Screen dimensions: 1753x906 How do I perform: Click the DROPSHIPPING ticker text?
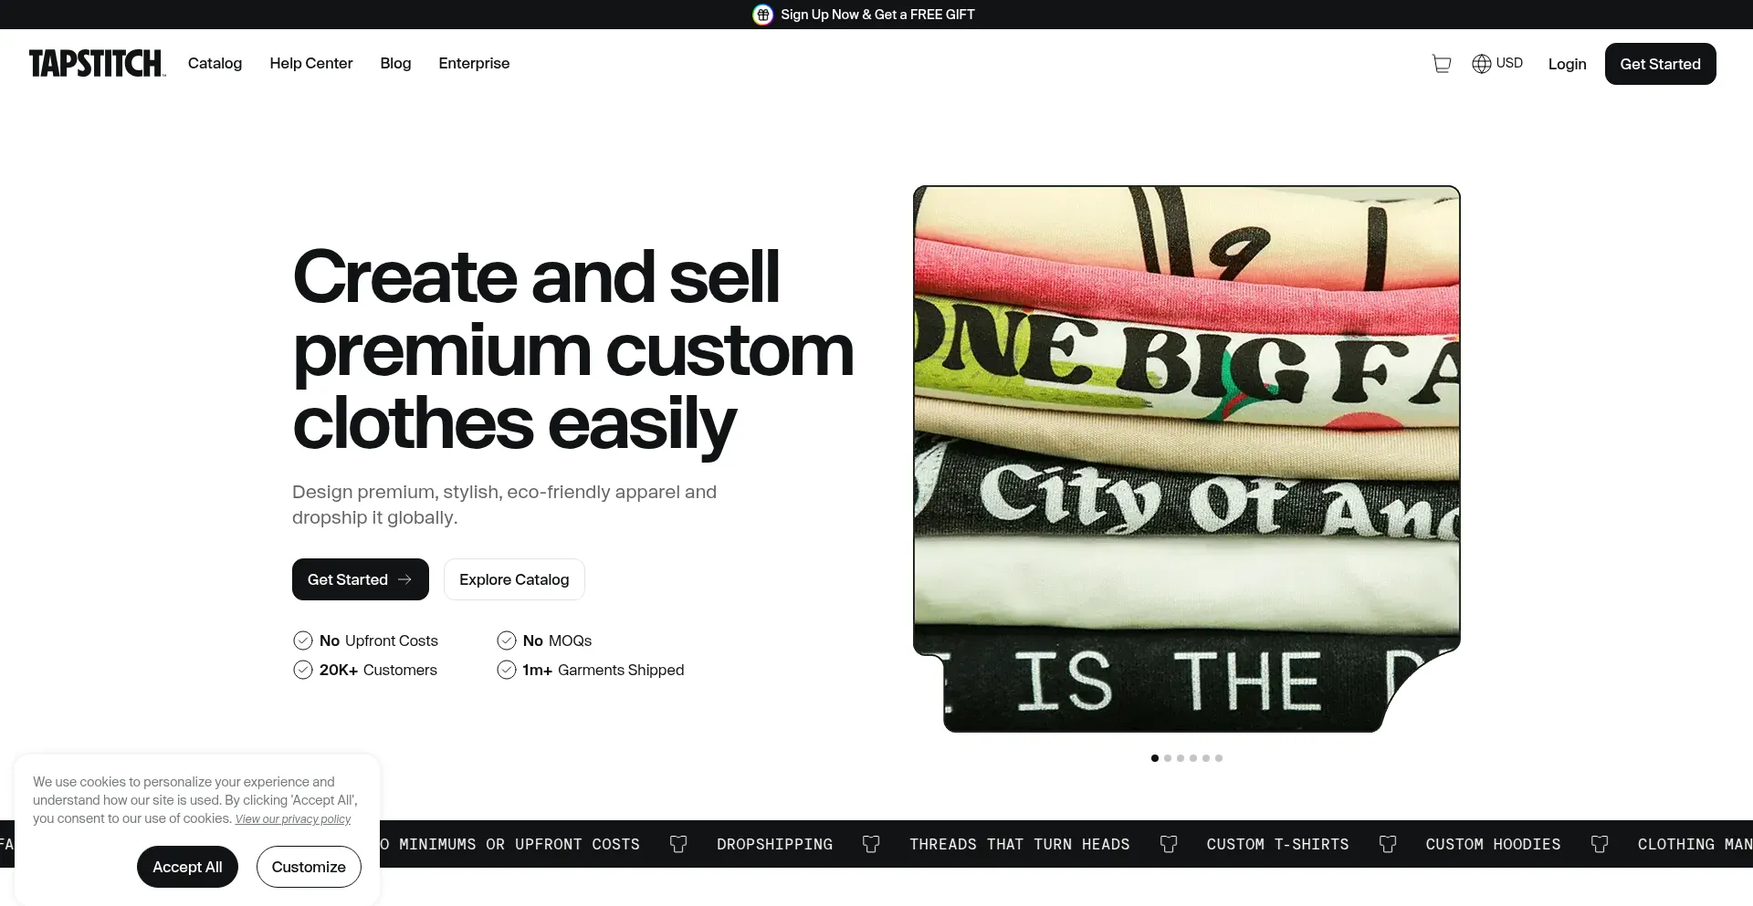coord(774,844)
